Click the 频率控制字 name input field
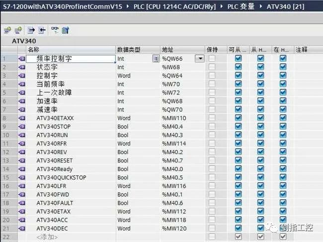 (75, 59)
